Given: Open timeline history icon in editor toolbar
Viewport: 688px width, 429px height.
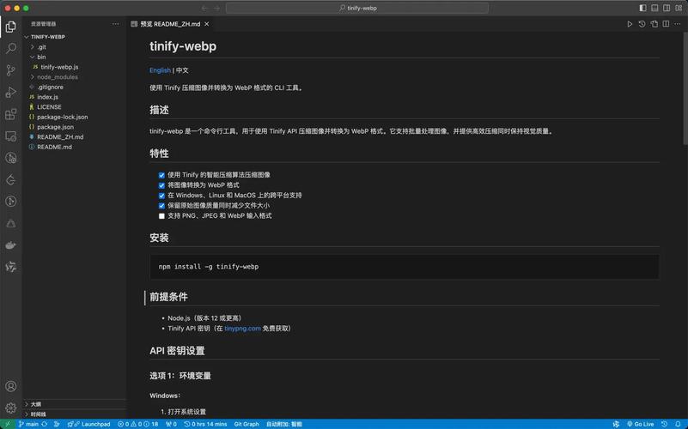Looking at the screenshot, I should click(x=642, y=24).
